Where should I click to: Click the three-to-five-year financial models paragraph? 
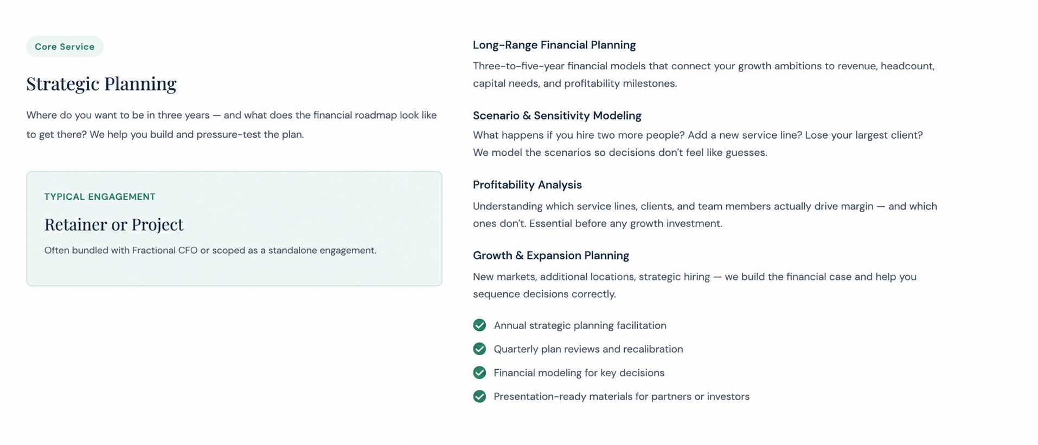point(704,75)
